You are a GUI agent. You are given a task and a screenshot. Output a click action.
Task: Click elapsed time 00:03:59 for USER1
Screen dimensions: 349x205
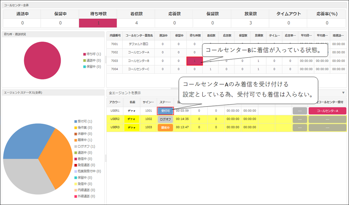coord(182,111)
